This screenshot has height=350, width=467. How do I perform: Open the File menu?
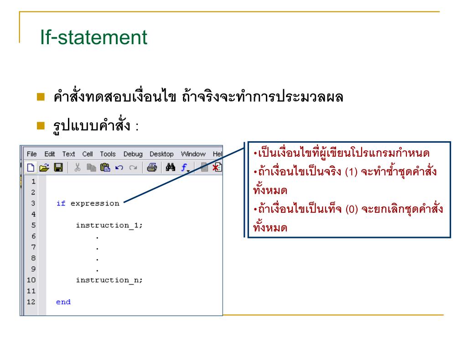(x=31, y=154)
